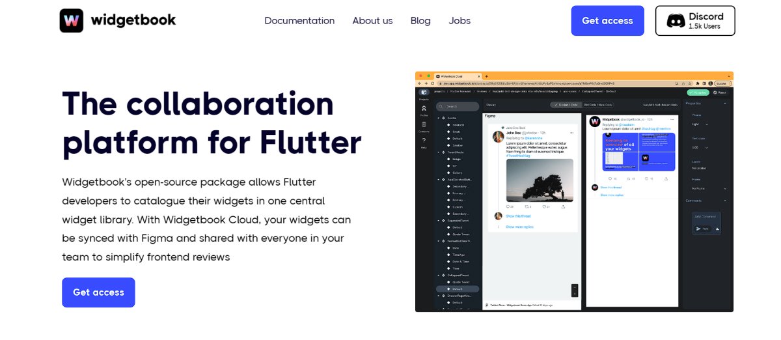The height and width of the screenshot is (340, 781).
Task: Click the green Accepted button in screenshot
Action: [698, 92]
